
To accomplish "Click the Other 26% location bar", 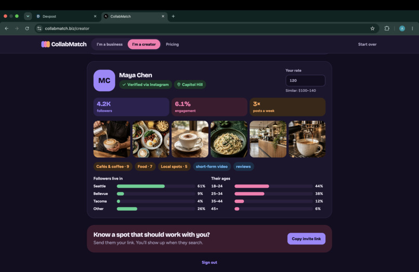I will click(156, 209).
